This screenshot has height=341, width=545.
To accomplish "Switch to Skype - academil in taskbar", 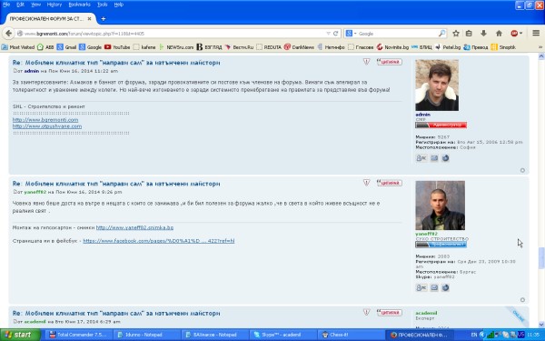I will (282, 335).
